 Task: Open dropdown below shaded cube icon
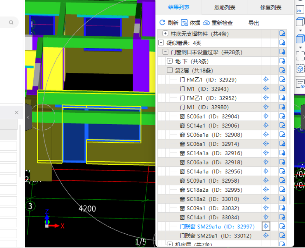point(300,48)
